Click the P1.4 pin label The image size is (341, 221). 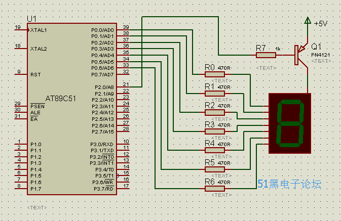click(36, 169)
